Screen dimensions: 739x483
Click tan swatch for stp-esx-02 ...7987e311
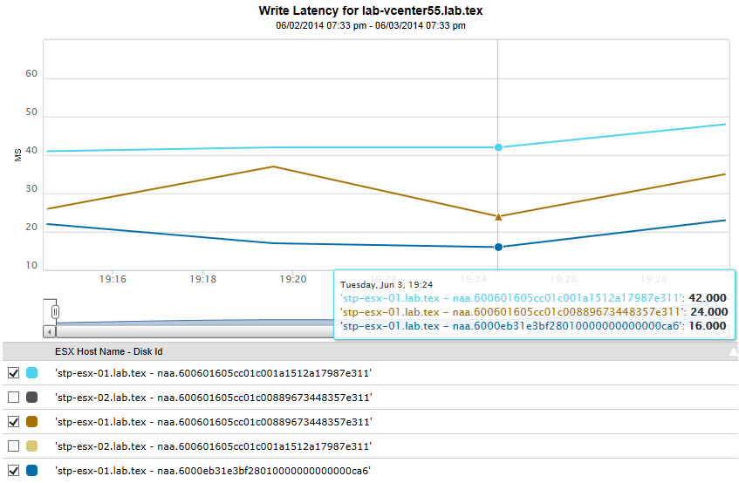click(31, 446)
